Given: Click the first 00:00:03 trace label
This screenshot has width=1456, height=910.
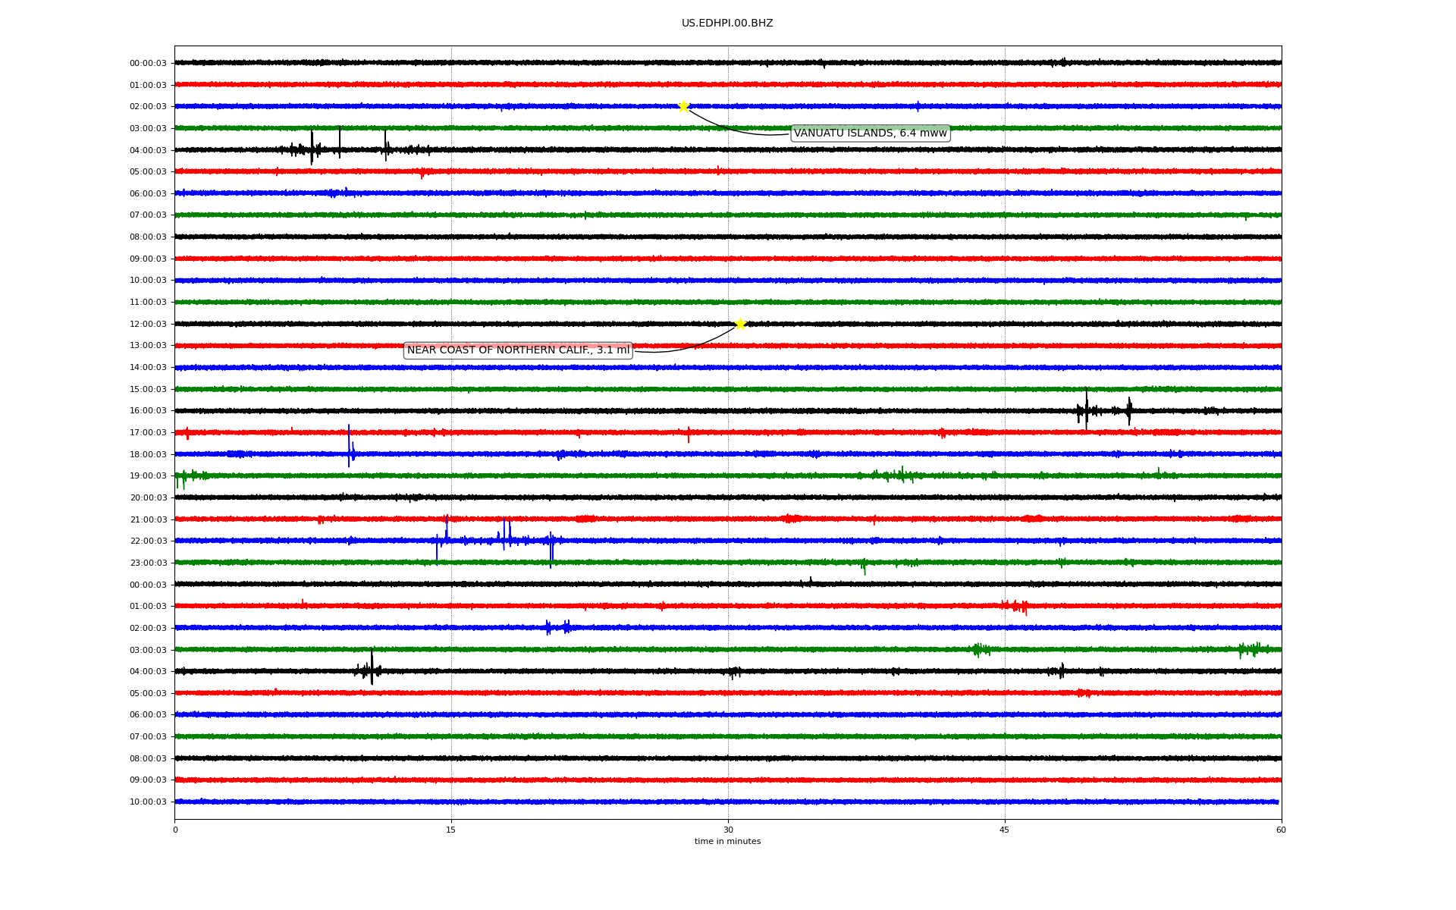Looking at the screenshot, I should pyautogui.click(x=148, y=64).
